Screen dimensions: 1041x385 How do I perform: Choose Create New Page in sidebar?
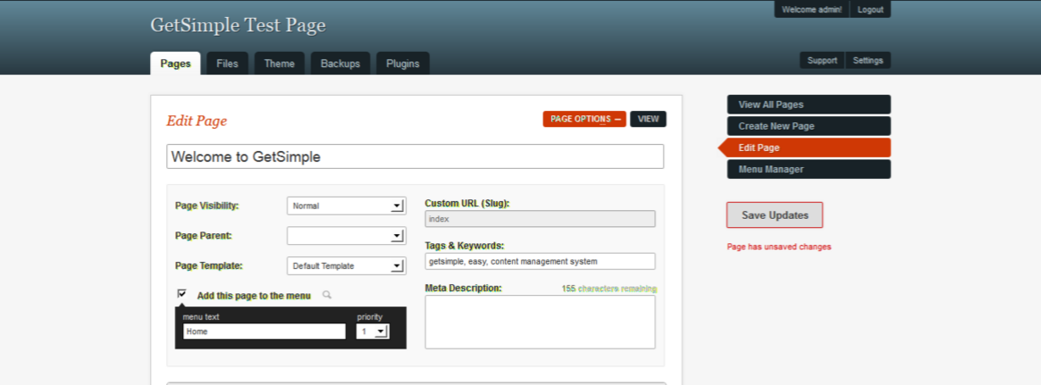[x=809, y=126]
